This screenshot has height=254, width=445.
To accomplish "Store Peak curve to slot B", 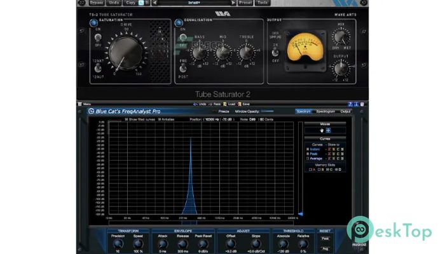I will point(334,154).
